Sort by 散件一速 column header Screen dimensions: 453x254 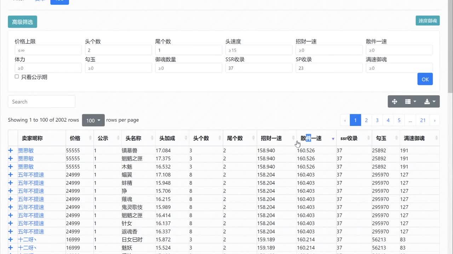click(x=316, y=138)
